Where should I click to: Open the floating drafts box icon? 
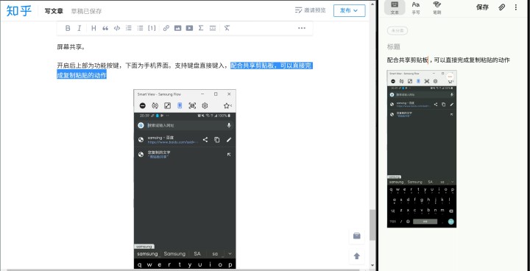(356, 236)
